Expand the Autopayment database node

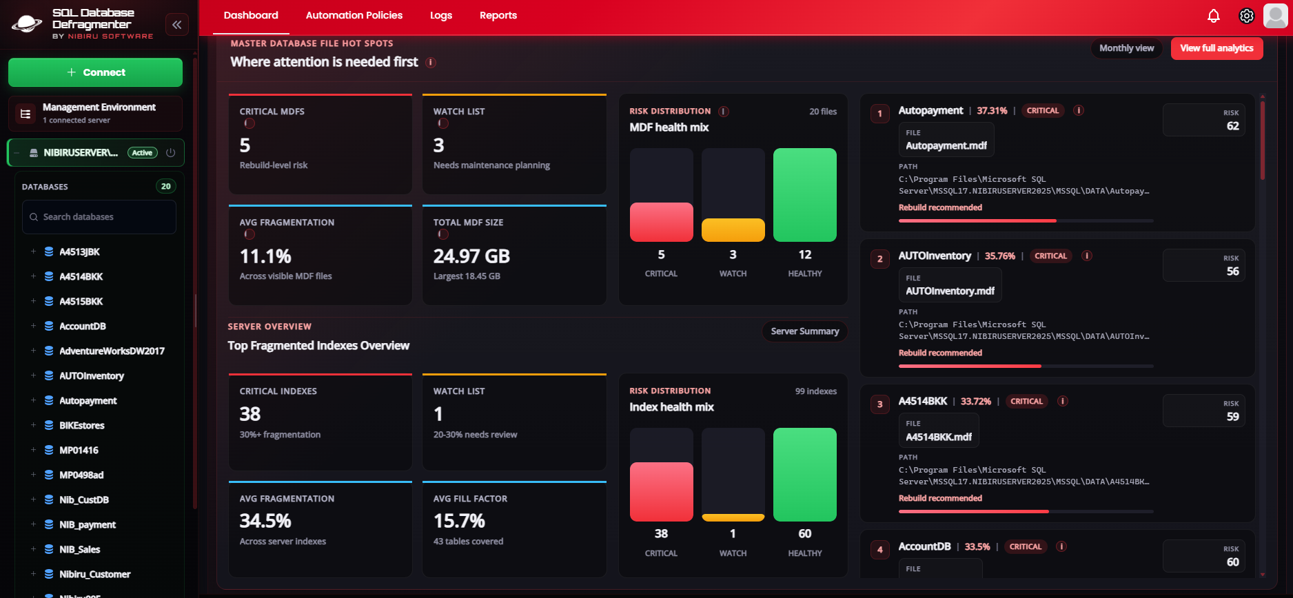(33, 400)
